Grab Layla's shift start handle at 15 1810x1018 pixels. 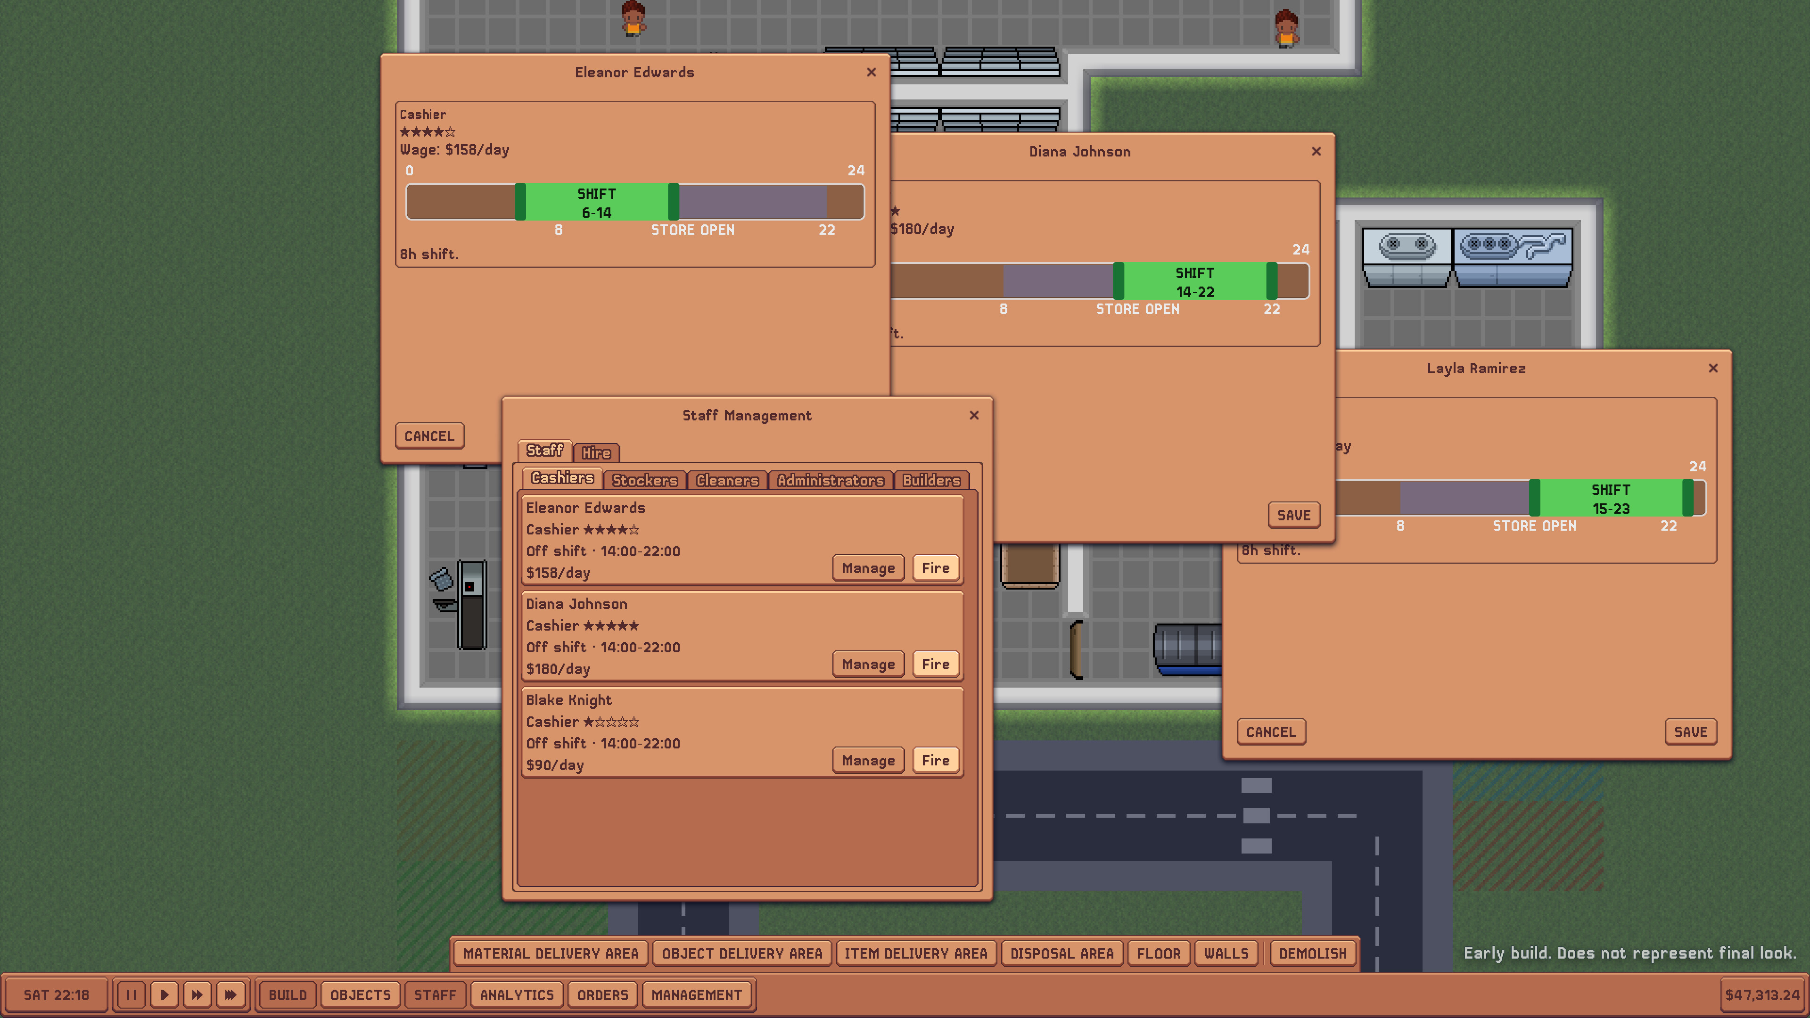click(x=1535, y=498)
